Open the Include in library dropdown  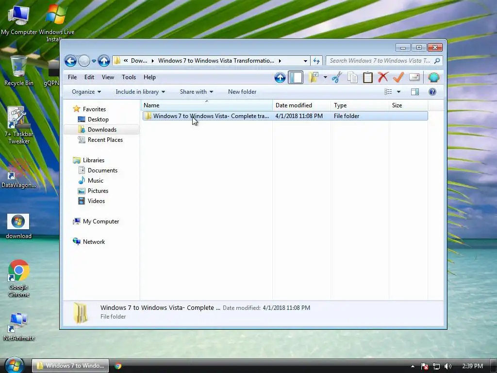[140, 92]
